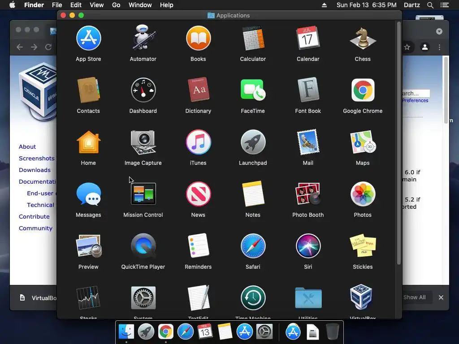Open the Time Machine app icon
This screenshot has width=459, height=344.
pos(253,298)
